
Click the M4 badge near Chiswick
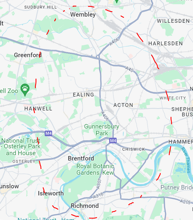click(113, 141)
